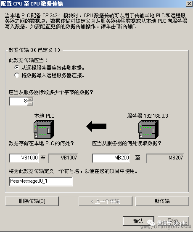
Task: Click the 上一个传输 previous transfer button
Action: coord(106,201)
